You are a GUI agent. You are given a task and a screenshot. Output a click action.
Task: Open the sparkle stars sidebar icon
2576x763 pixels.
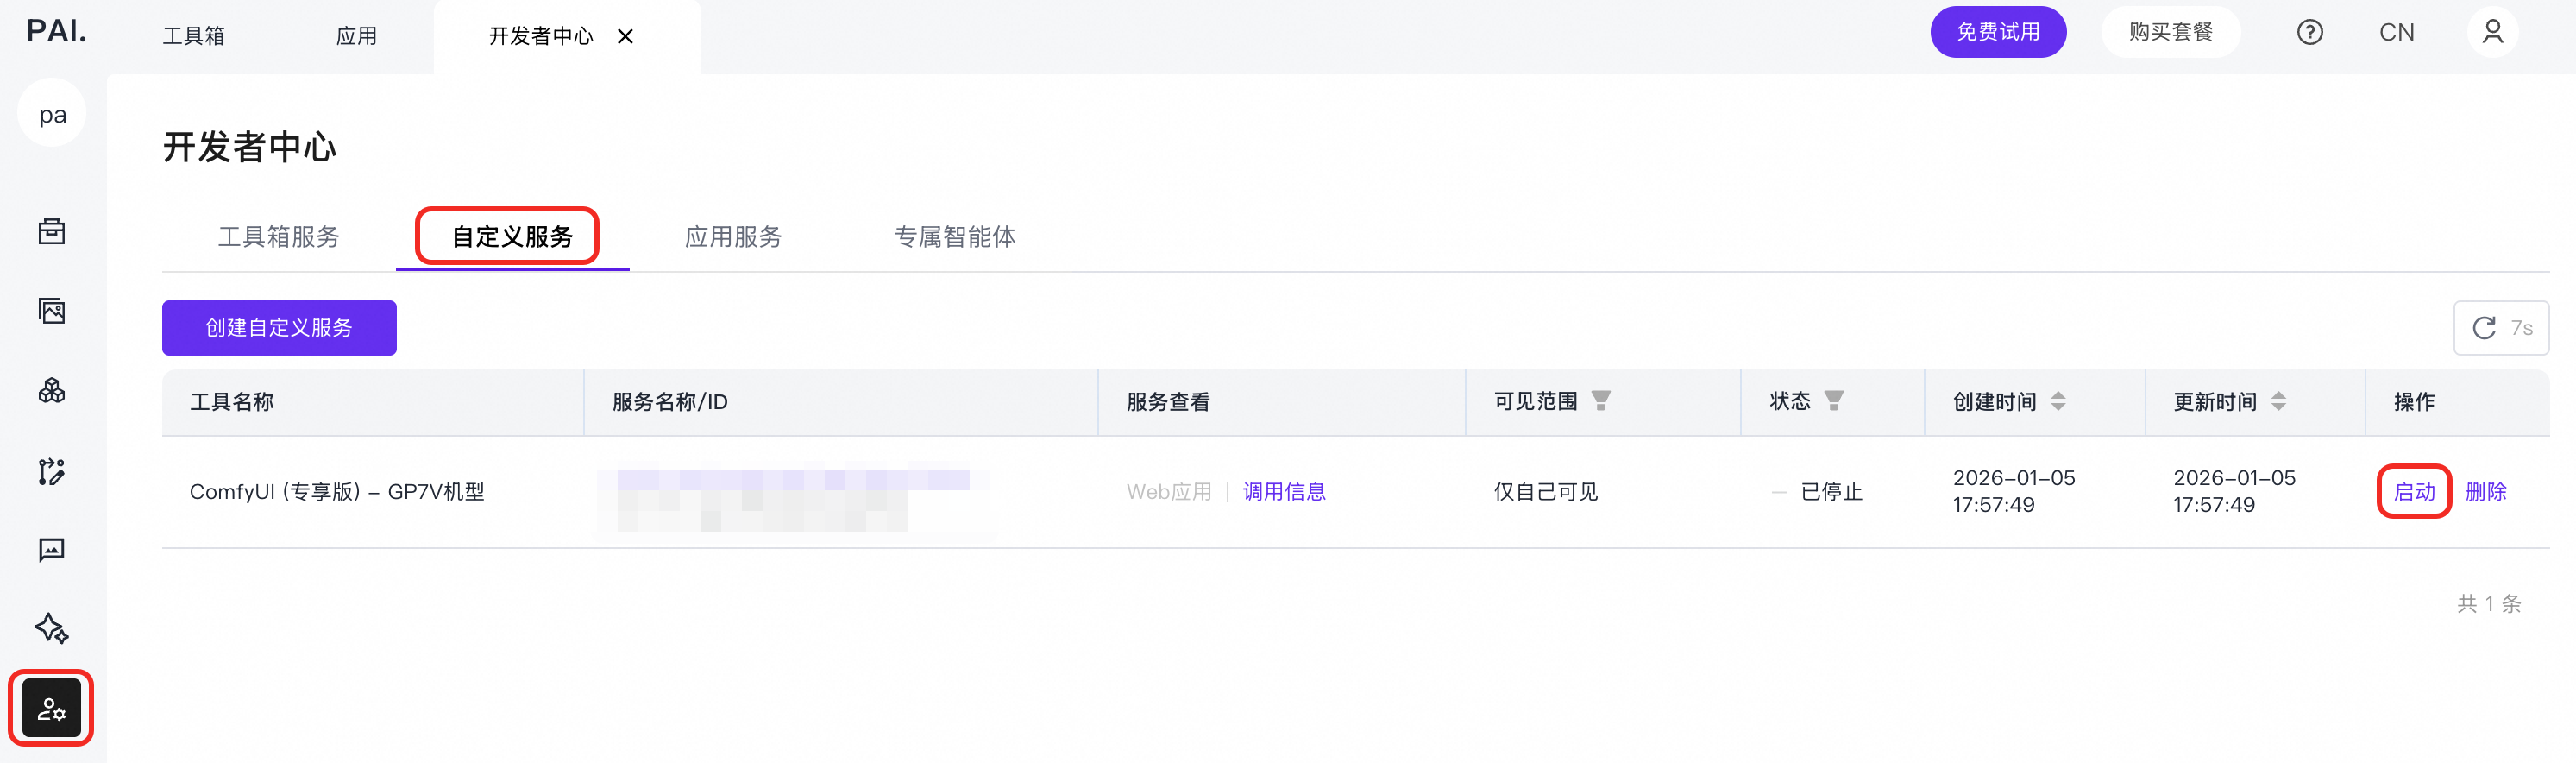(x=52, y=628)
